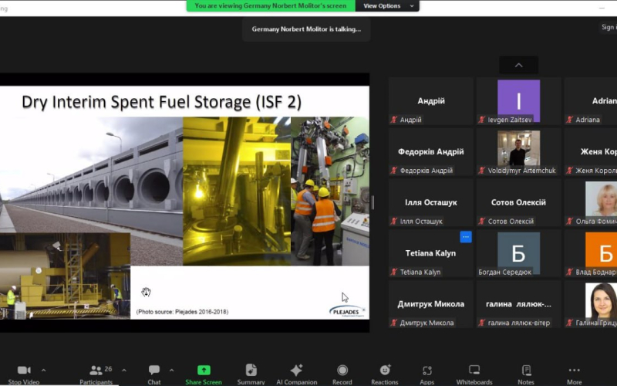Select Ievgen Zaitsev's video tile
Screen dimensions: 617x386
tap(518, 101)
